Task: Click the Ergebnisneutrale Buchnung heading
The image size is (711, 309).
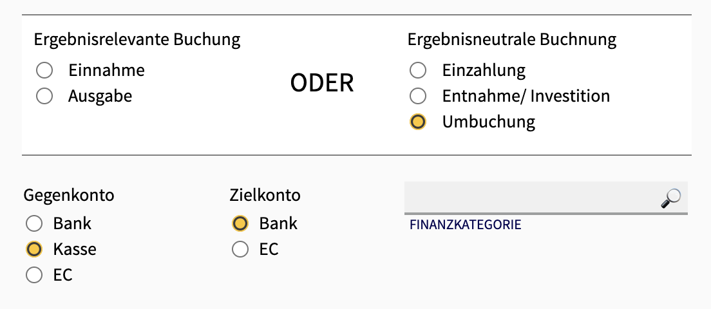Action: pos(512,40)
